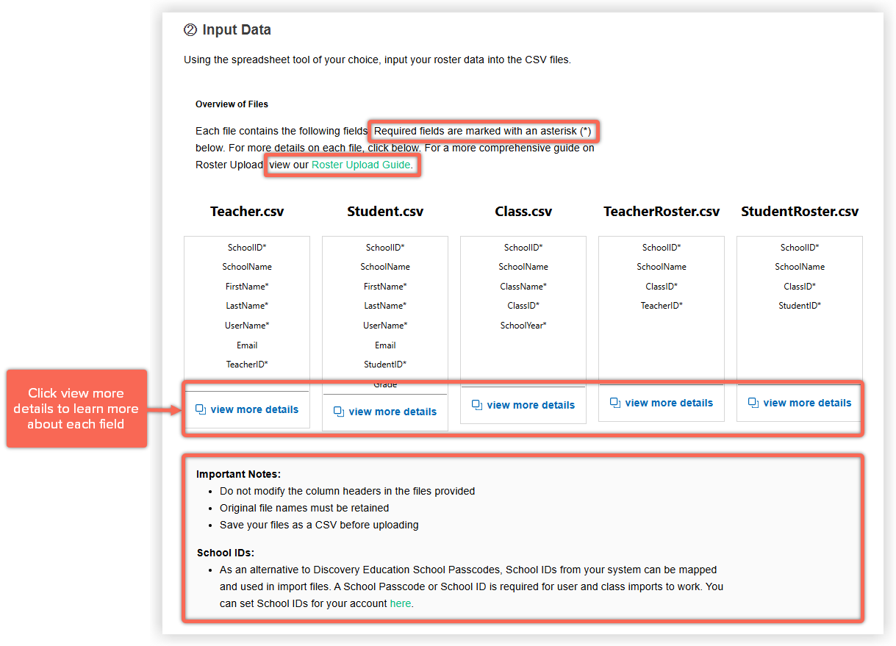896x646 pixels.
Task: Click the pages icon beside StudentRoster.csv view more details
Action: 753,403
